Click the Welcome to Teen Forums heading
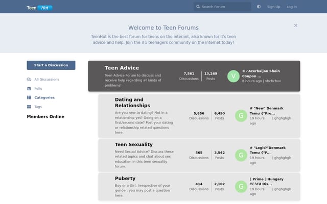Viewport: 327px width, 204px height. (x=163, y=28)
